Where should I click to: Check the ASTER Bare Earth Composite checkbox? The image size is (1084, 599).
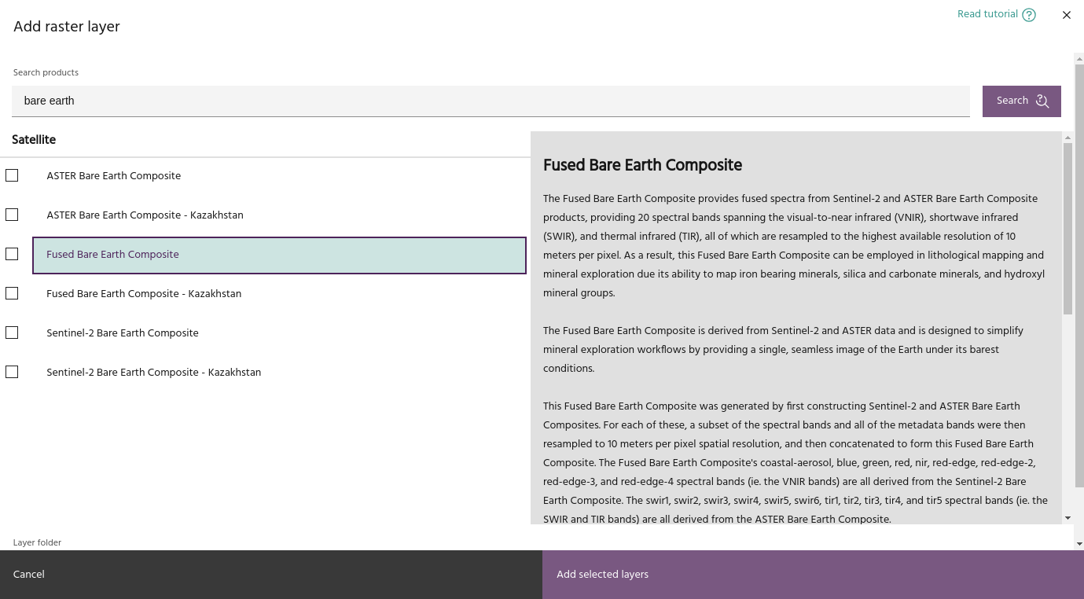point(12,175)
